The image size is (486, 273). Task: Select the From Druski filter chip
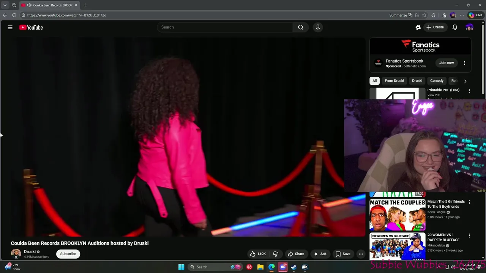coord(394,81)
